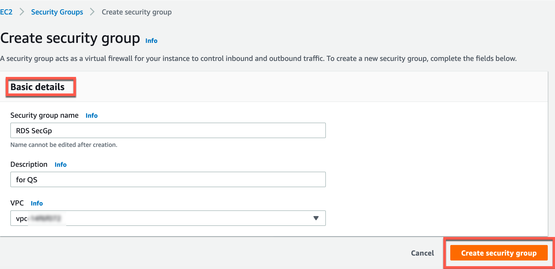Click the Basic details section heading

(x=37, y=87)
